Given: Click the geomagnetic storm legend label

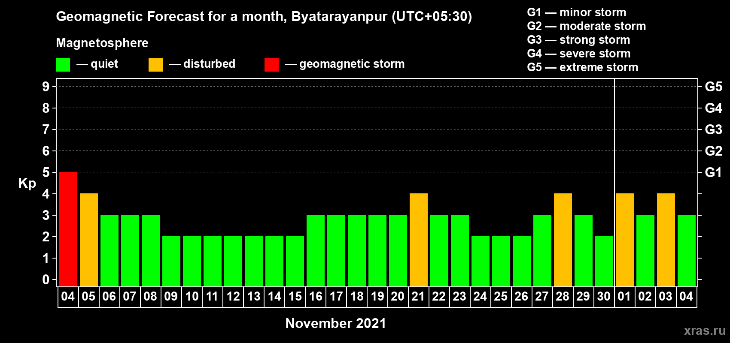Looking at the screenshot, I should tap(352, 64).
